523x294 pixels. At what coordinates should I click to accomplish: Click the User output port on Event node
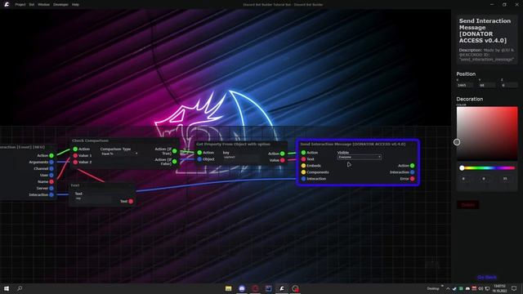(x=51, y=175)
